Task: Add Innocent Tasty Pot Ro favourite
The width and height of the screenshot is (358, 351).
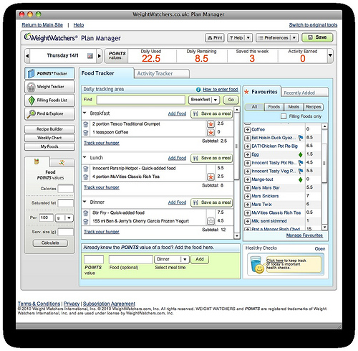Action: (x=248, y=163)
